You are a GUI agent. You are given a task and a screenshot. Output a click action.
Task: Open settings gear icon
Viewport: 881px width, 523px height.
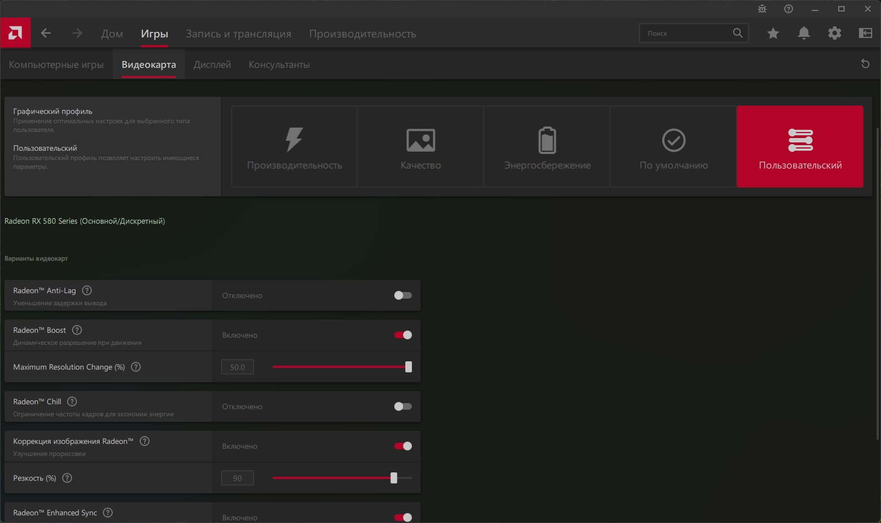click(x=835, y=33)
